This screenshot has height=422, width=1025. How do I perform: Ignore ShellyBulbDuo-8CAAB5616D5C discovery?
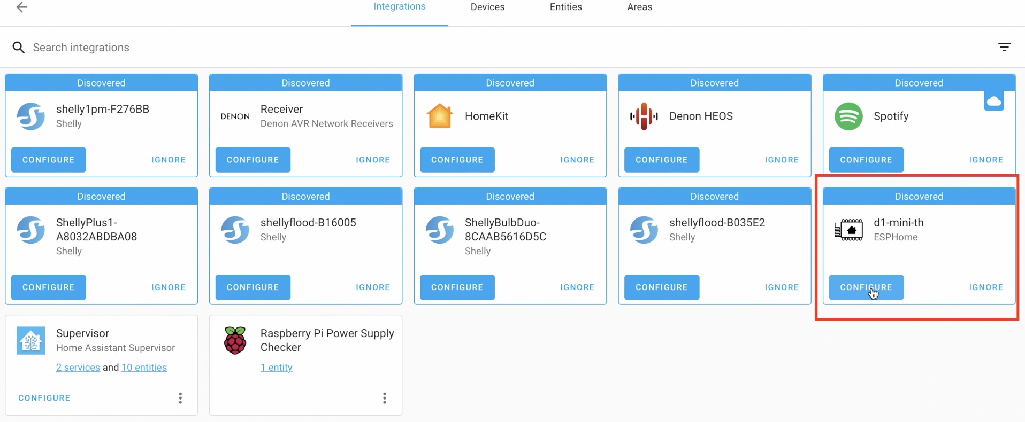coord(577,287)
